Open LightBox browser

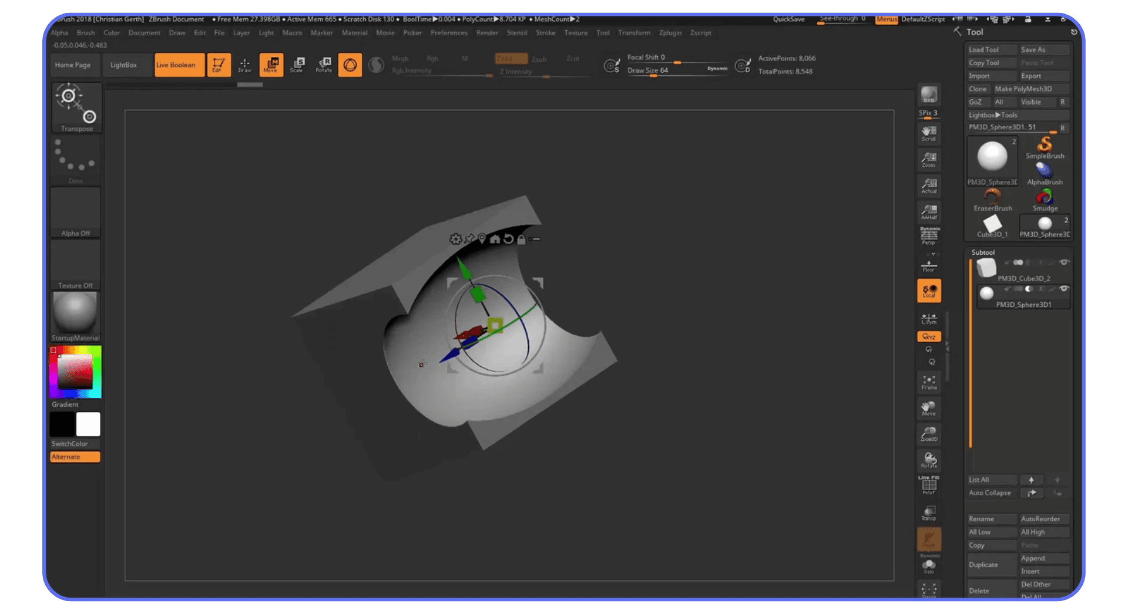point(123,65)
